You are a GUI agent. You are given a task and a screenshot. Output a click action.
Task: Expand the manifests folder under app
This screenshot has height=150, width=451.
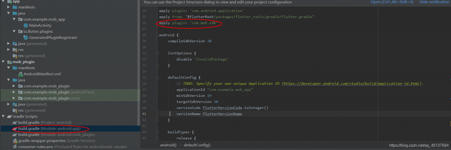click(x=8, y=7)
